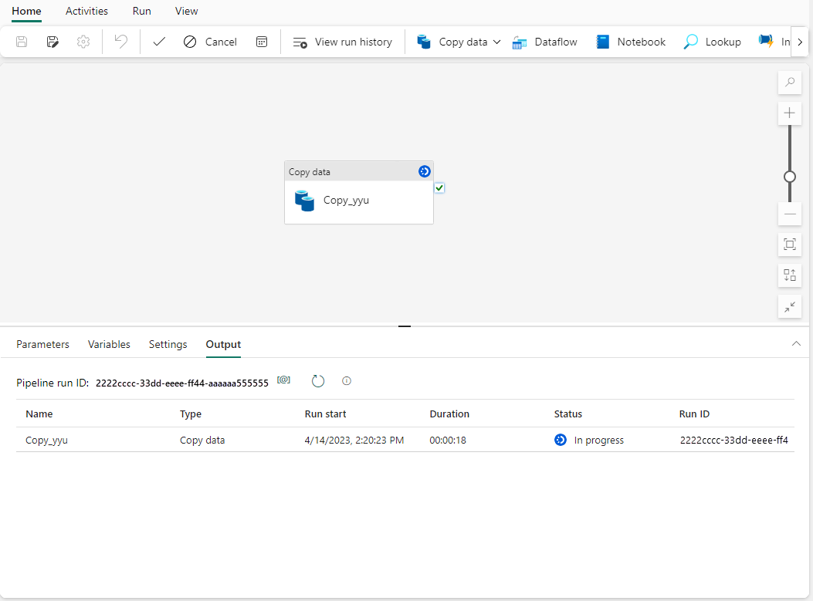Open the Variables tab
Image resolution: width=813 pixels, height=601 pixels.
[109, 345]
